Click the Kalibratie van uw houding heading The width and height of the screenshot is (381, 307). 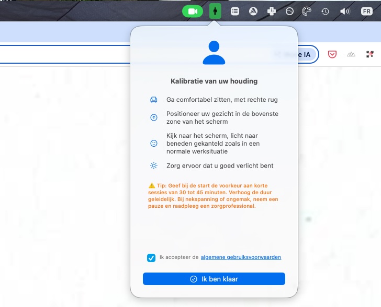(214, 81)
